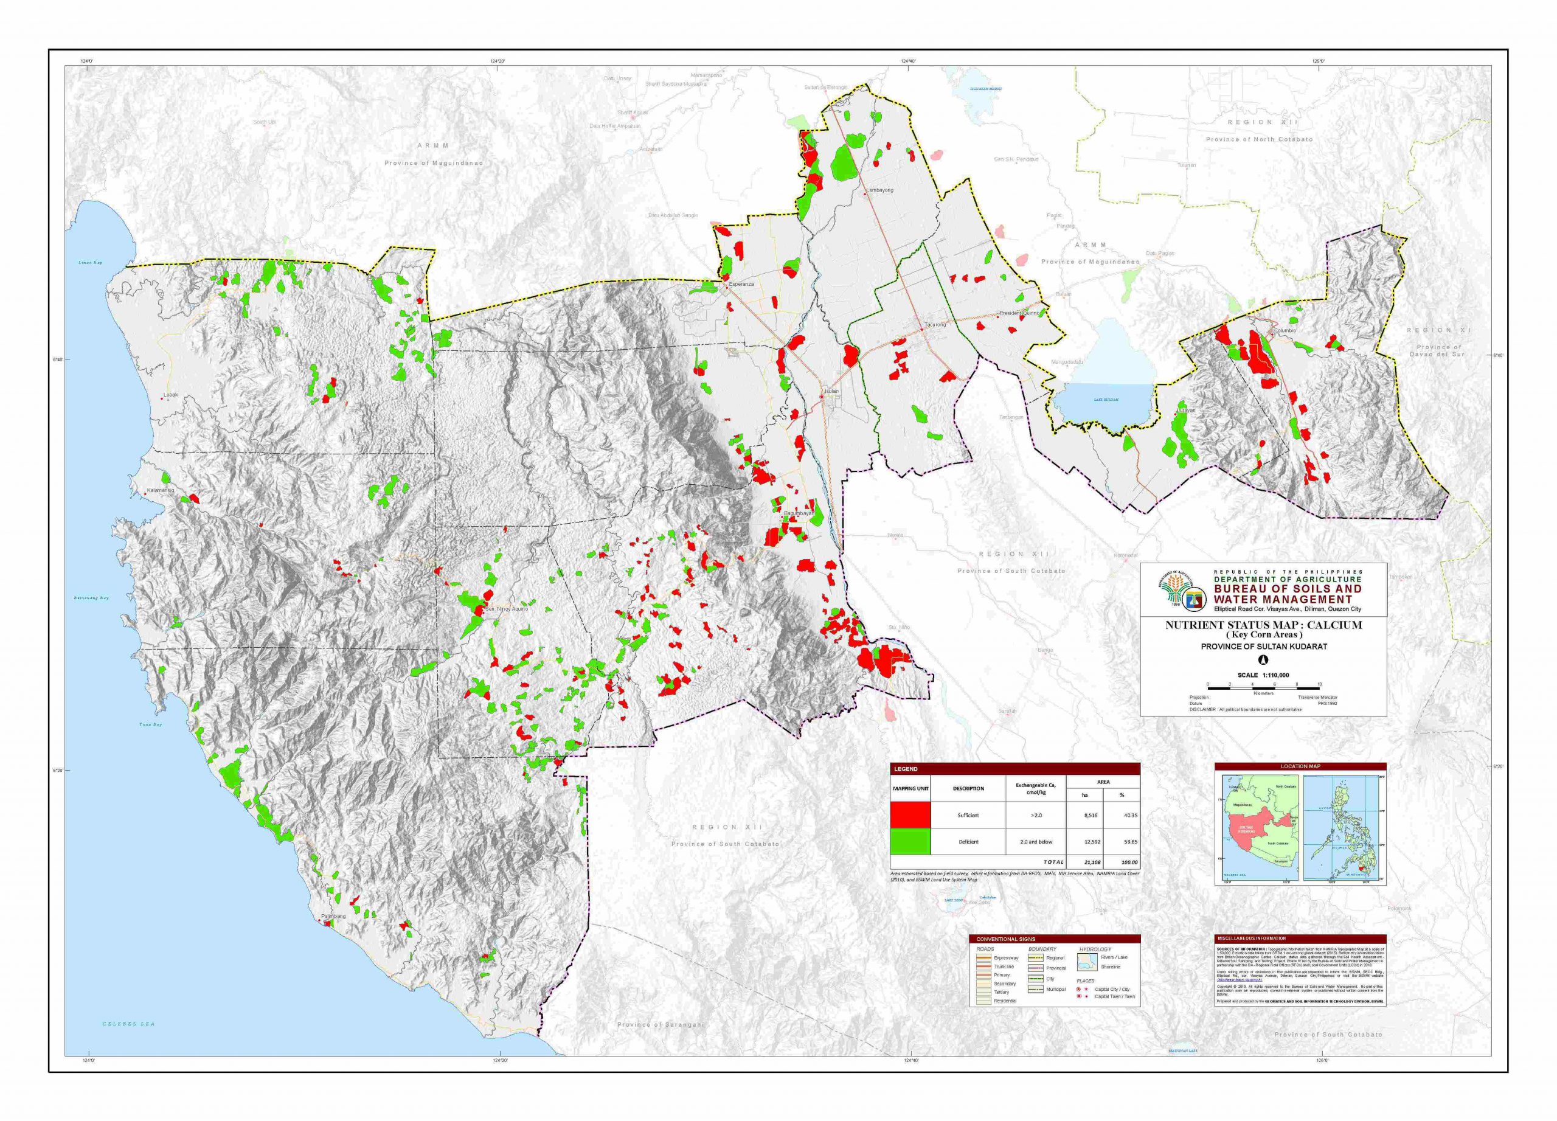Image resolution: width=1557 pixels, height=1121 pixels.
Task: Click the Province of North Cotabato label
Action: 1259,139
